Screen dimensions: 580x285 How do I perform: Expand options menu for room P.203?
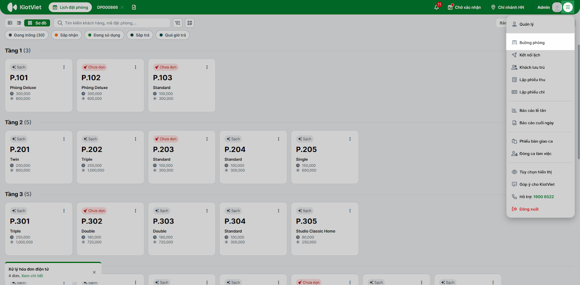click(207, 139)
